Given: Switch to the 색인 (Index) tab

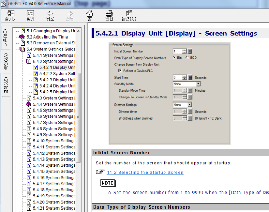Looking at the screenshot, I should 6,62.
